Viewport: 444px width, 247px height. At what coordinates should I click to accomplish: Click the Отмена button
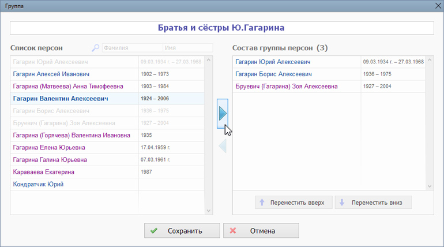click(261, 231)
